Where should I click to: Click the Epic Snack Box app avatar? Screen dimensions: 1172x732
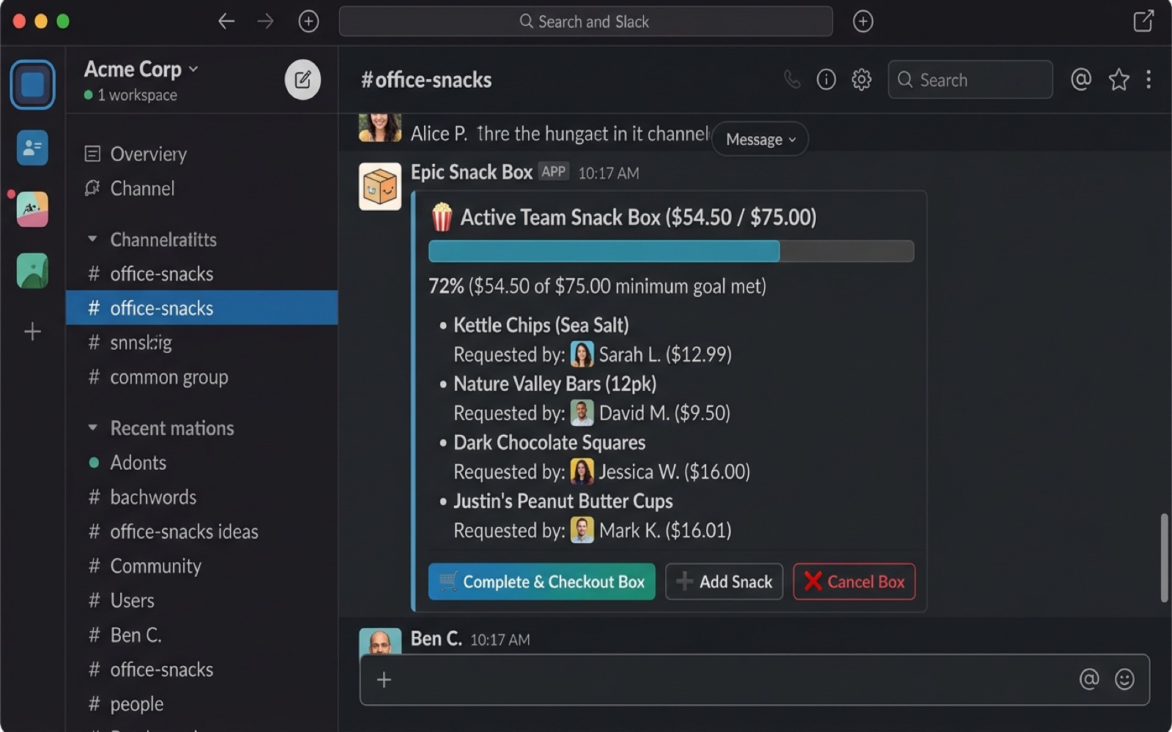(x=380, y=186)
